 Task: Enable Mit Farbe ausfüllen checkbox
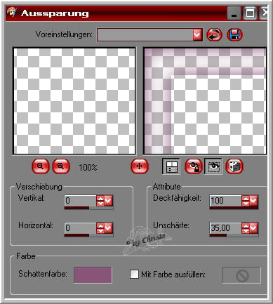(134, 275)
